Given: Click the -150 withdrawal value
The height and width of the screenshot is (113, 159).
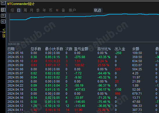Looking at the screenshot, I should 118,89.
